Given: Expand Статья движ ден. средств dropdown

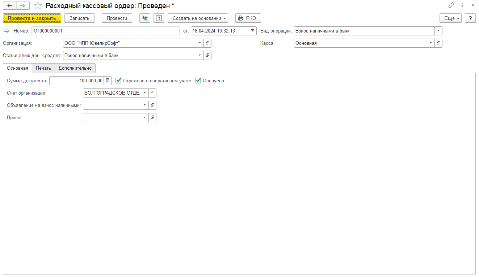Looking at the screenshot, I should point(200,55).
